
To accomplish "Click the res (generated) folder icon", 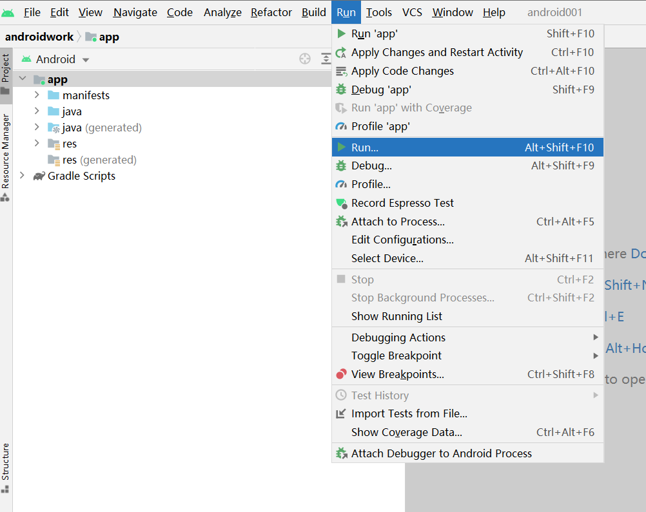I will [x=54, y=160].
